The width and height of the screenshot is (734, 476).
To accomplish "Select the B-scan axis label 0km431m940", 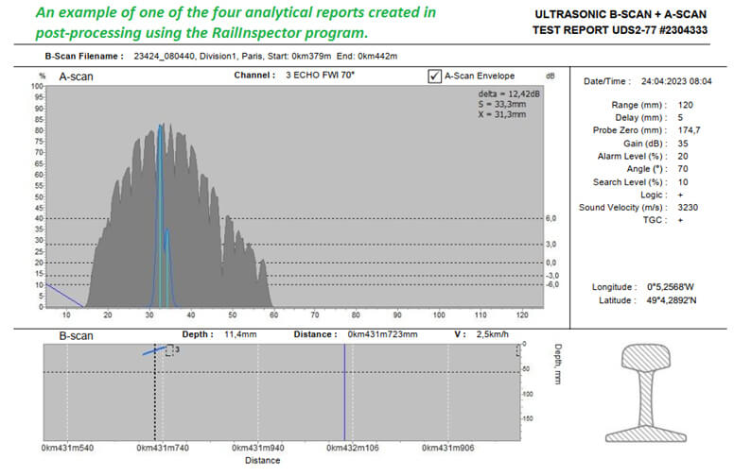I will pyautogui.click(x=258, y=448).
